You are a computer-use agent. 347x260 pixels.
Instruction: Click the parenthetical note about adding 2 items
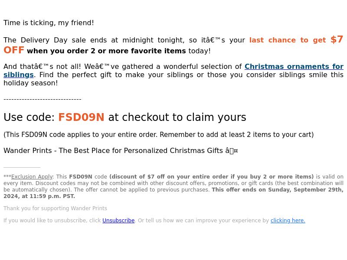158,134
